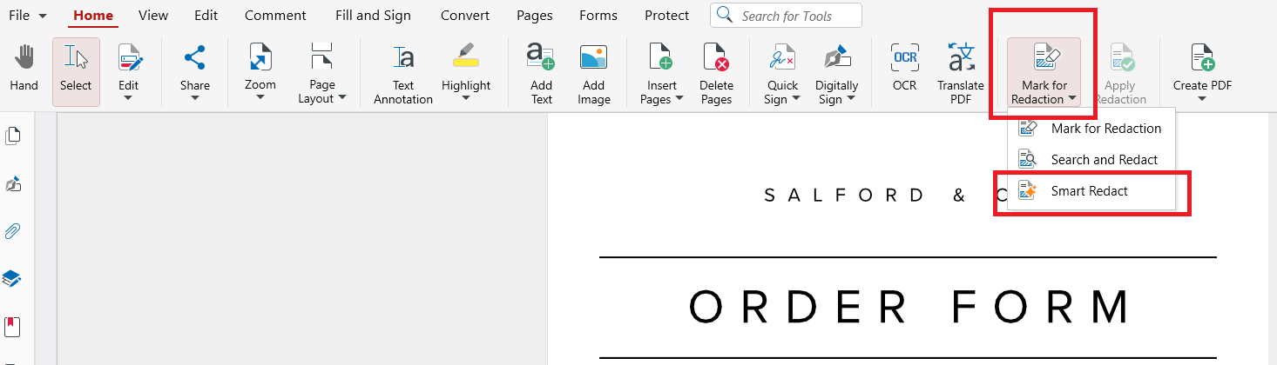1277x365 pixels.
Task: Open the attachments paperclip sidebar panel
Action: click(x=13, y=231)
